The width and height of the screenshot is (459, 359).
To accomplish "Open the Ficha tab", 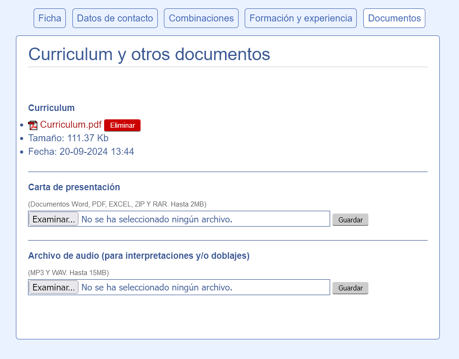I will (49, 18).
